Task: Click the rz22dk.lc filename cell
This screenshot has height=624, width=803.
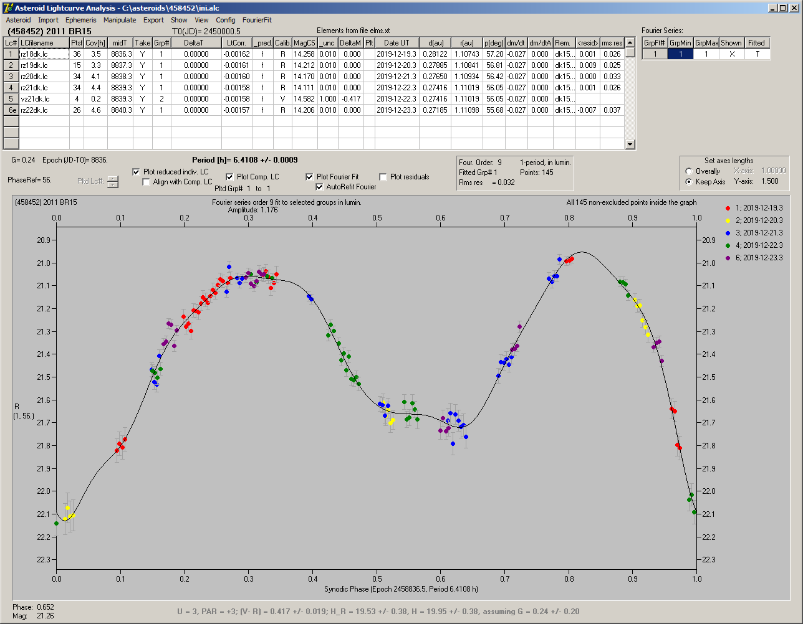Action: click(x=44, y=110)
